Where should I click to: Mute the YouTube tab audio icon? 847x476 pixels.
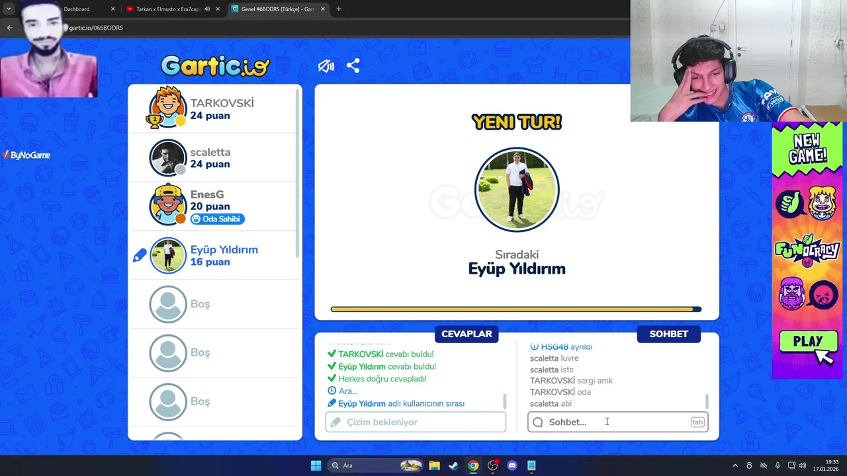(207, 9)
